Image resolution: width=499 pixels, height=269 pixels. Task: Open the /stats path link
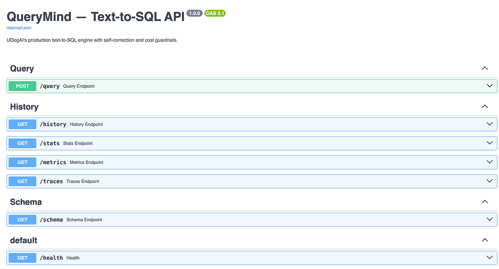pyautogui.click(x=50, y=143)
